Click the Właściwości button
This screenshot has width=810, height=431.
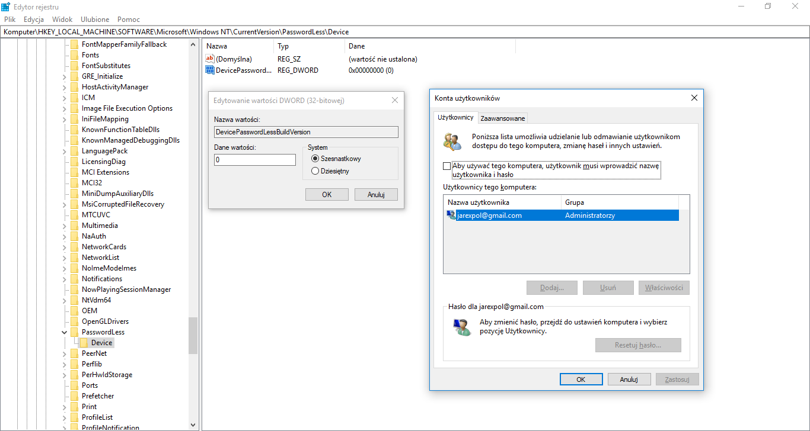(x=664, y=288)
